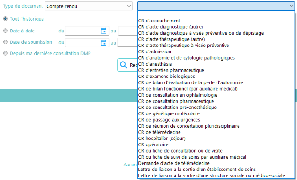Select CR de passage aux urgences
This screenshot has height=180, width=297.
216,120
